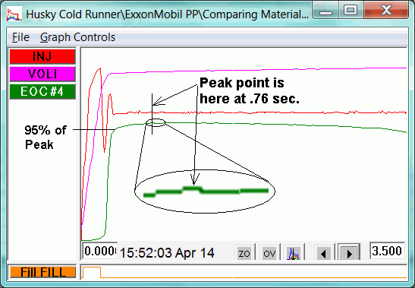Click the peak cursor line on graph
The width and height of the screenshot is (415, 288).
coord(152,113)
